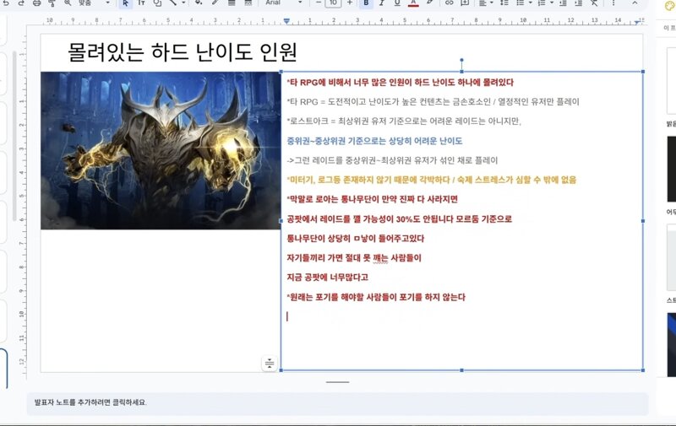The image size is (676, 426).
Task: Select the shape insert tool
Action: pyautogui.click(x=157, y=3)
